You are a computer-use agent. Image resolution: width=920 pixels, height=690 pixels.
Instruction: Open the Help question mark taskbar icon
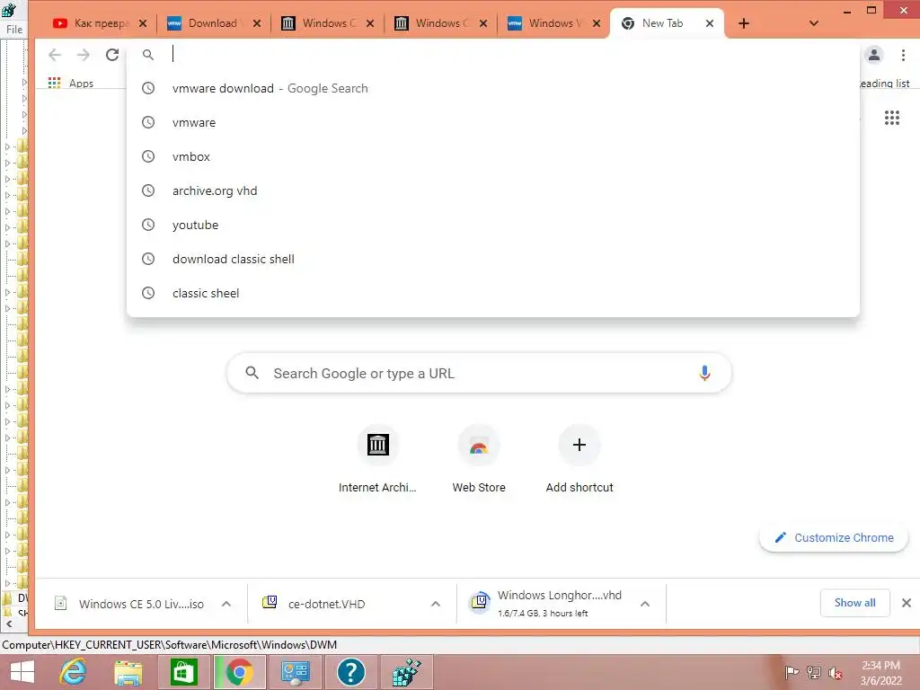[x=351, y=672]
